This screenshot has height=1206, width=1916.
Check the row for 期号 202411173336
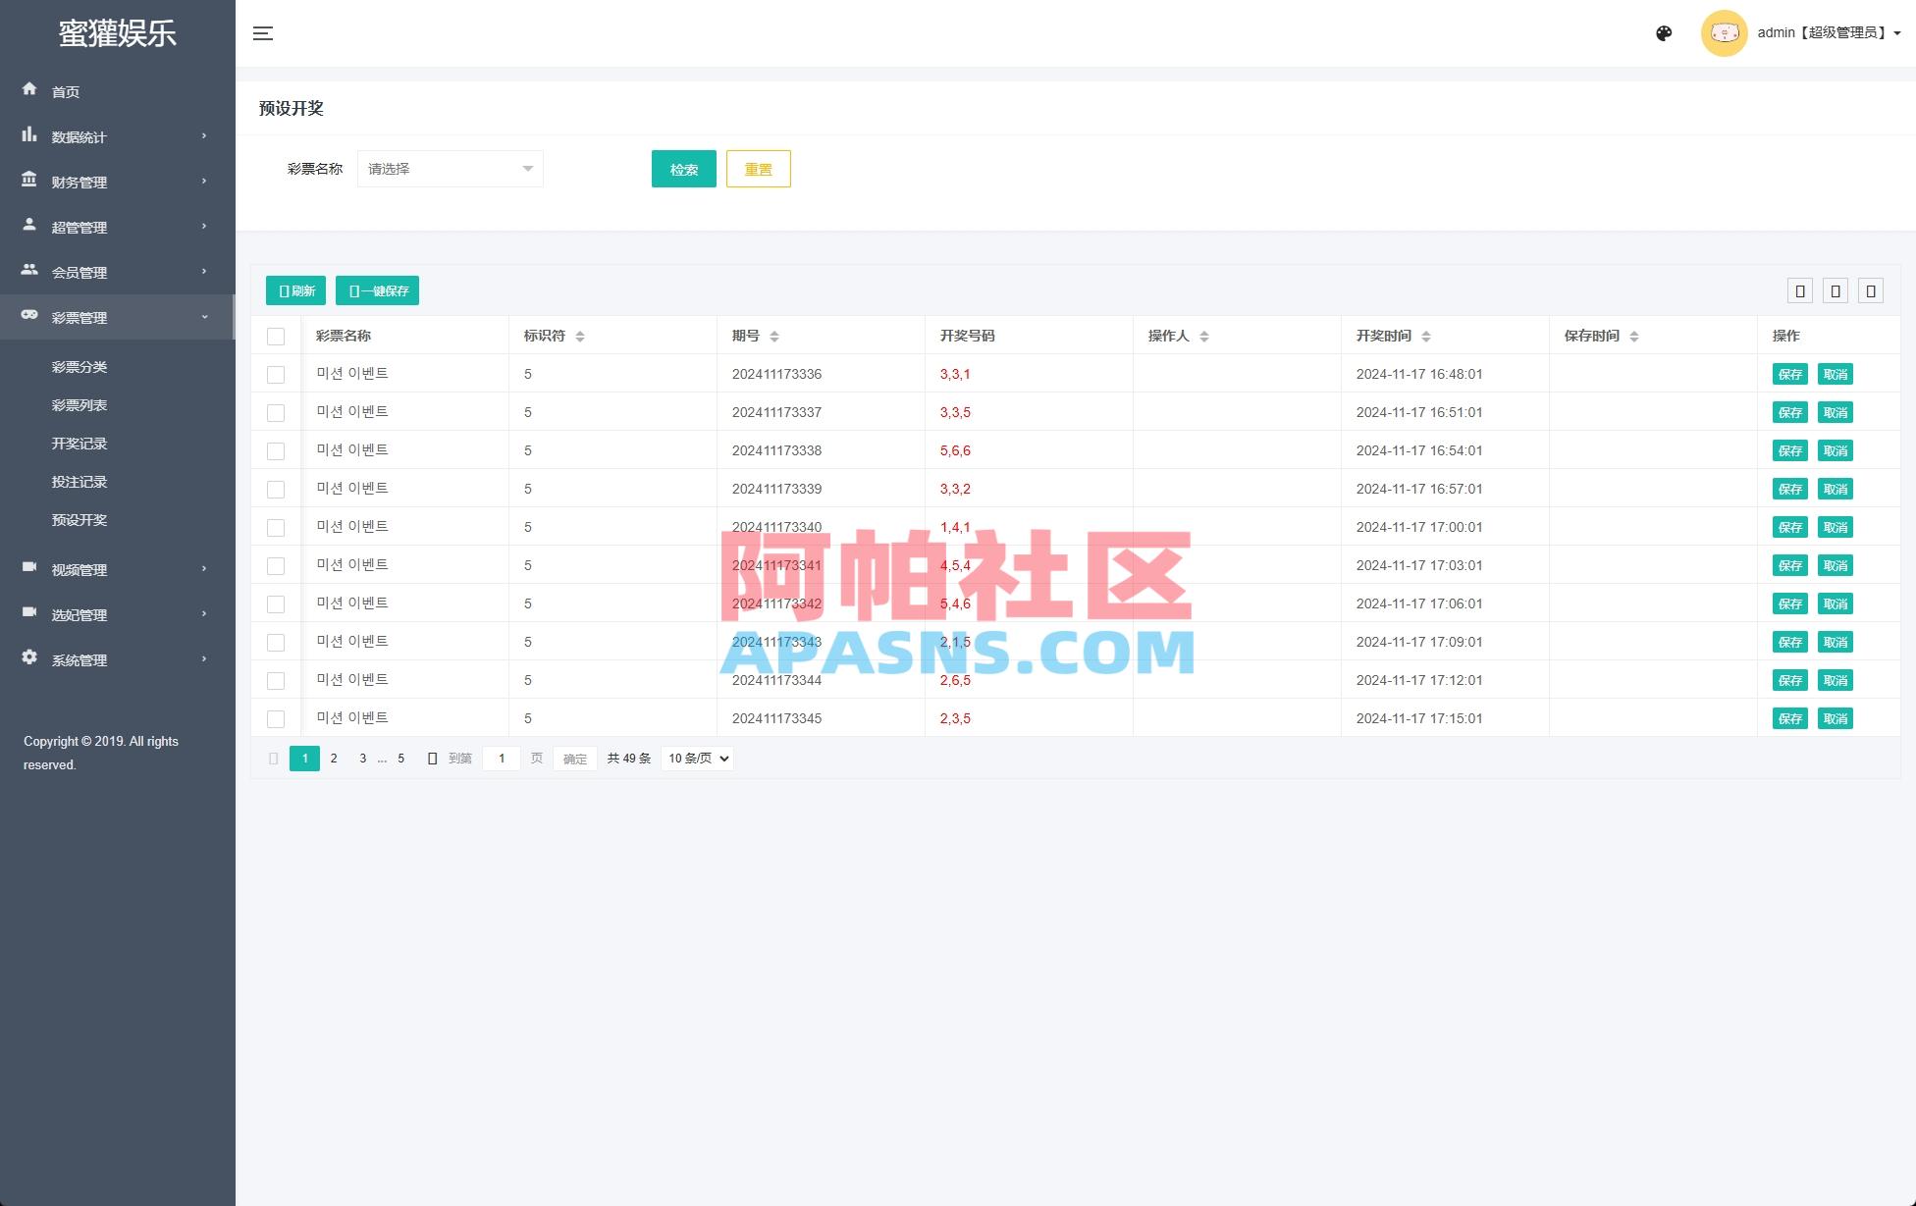point(276,374)
